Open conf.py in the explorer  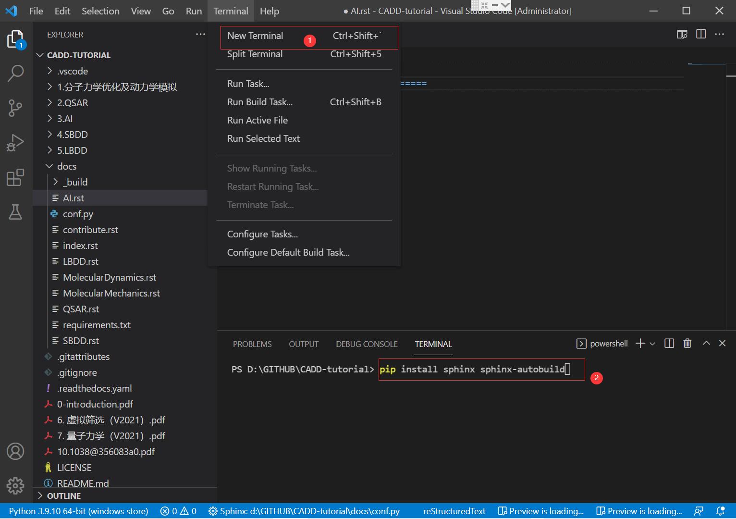pos(120,214)
